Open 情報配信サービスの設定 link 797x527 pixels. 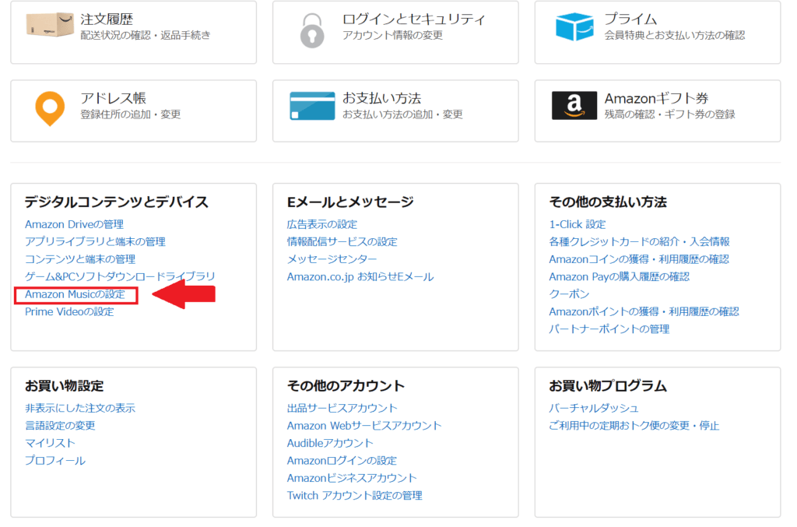(x=342, y=241)
